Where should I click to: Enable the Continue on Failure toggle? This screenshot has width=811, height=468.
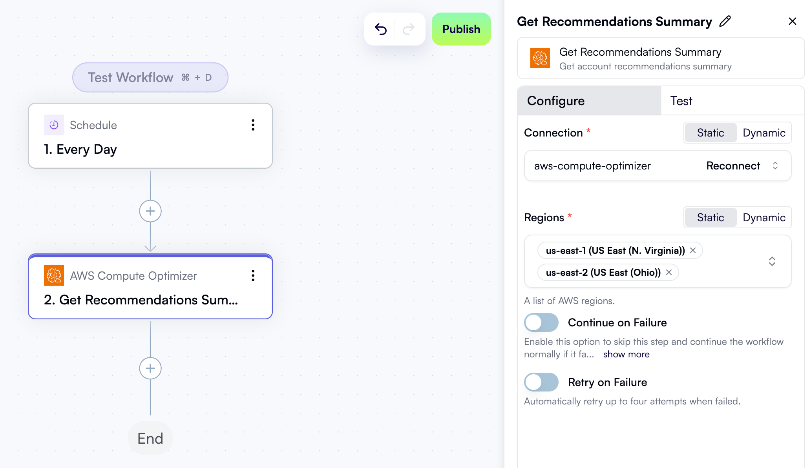point(541,322)
